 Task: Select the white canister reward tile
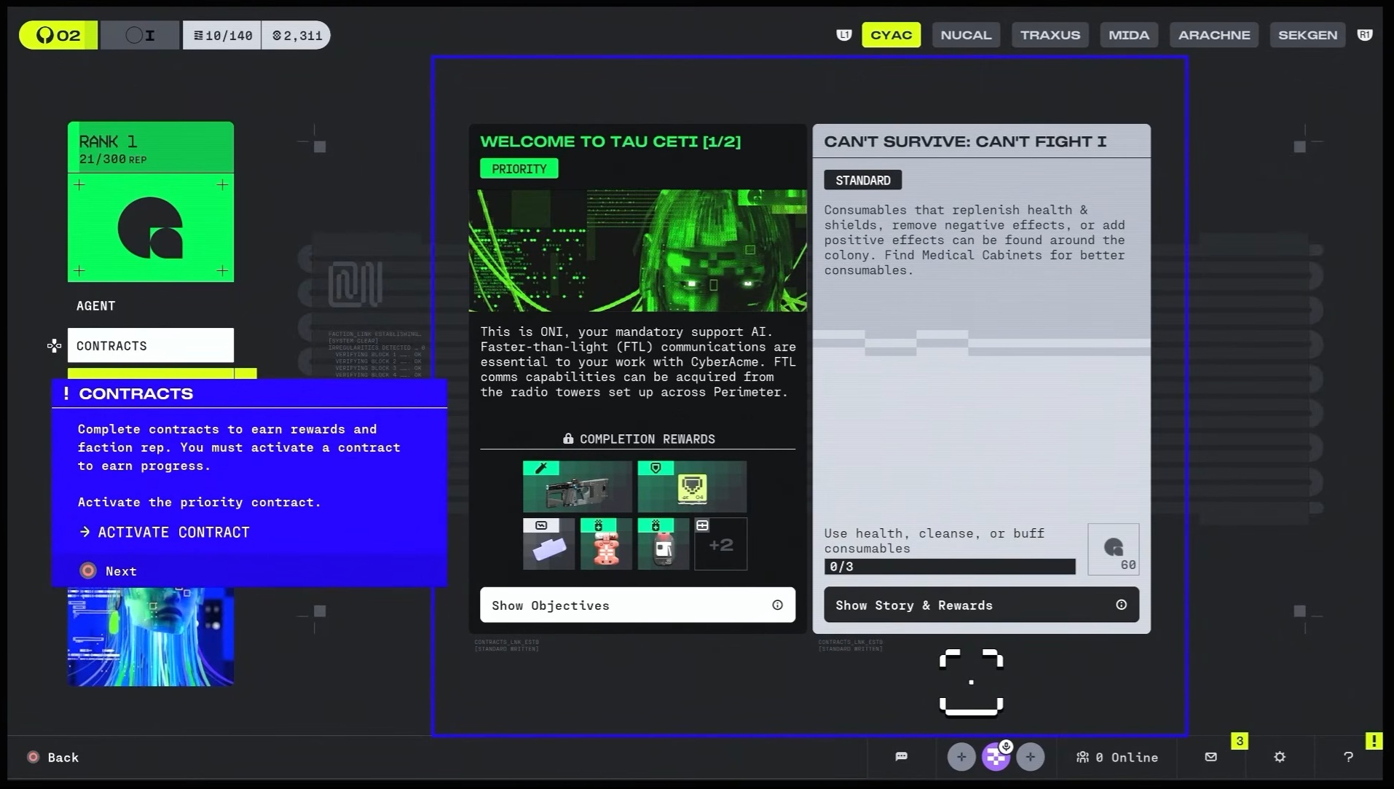(663, 543)
